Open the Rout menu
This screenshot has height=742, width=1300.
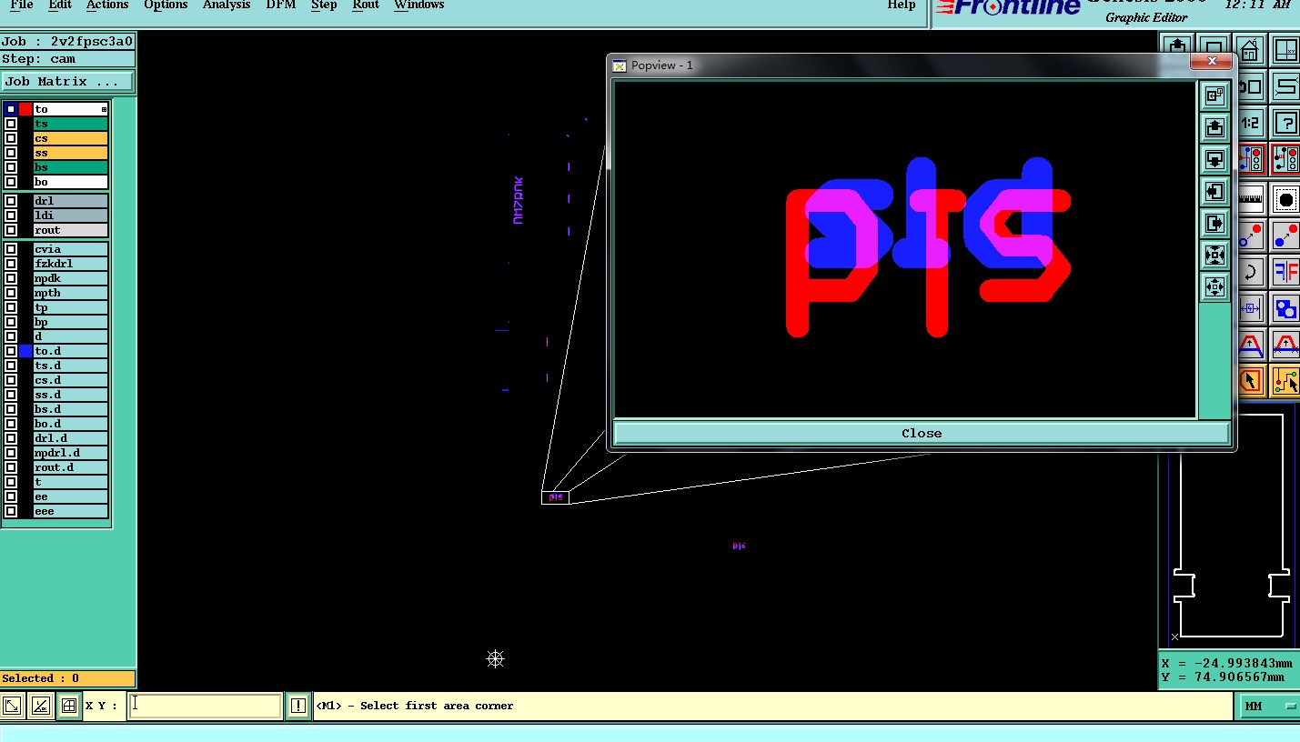(366, 5)
